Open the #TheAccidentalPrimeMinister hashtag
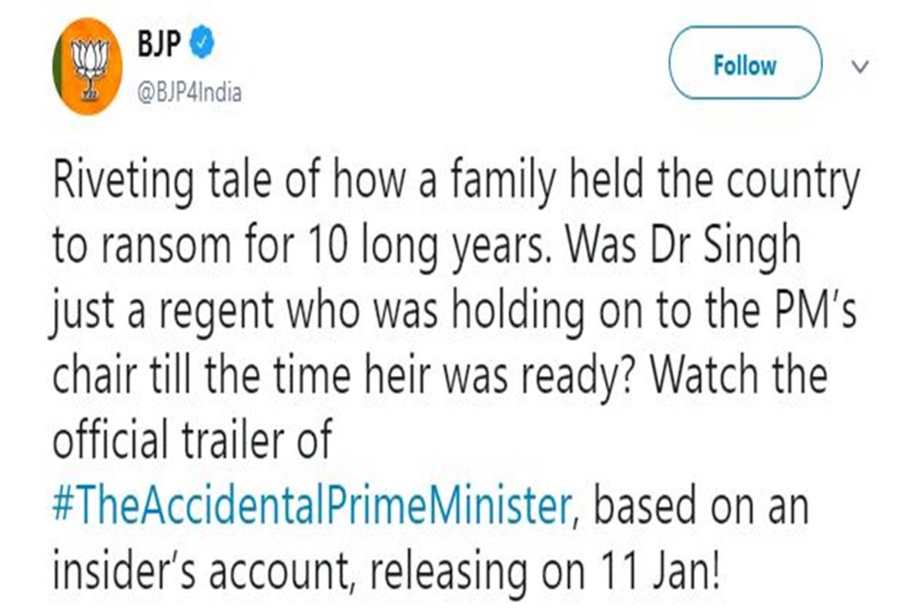 coord(313,510)
